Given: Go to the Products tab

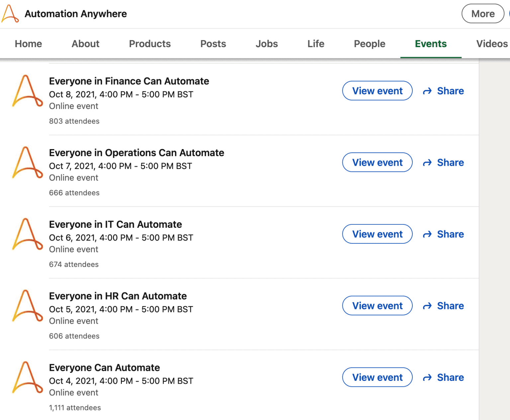Looking at the screenshot, I should pos(150,44).
